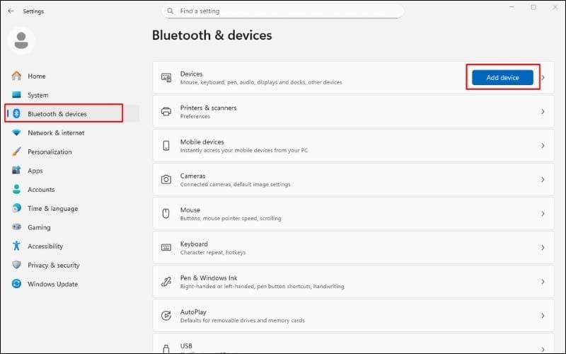Viewport: 566px width, 354px height.
Task: Click Printers & scanners title text
Action: pos(208,108)
